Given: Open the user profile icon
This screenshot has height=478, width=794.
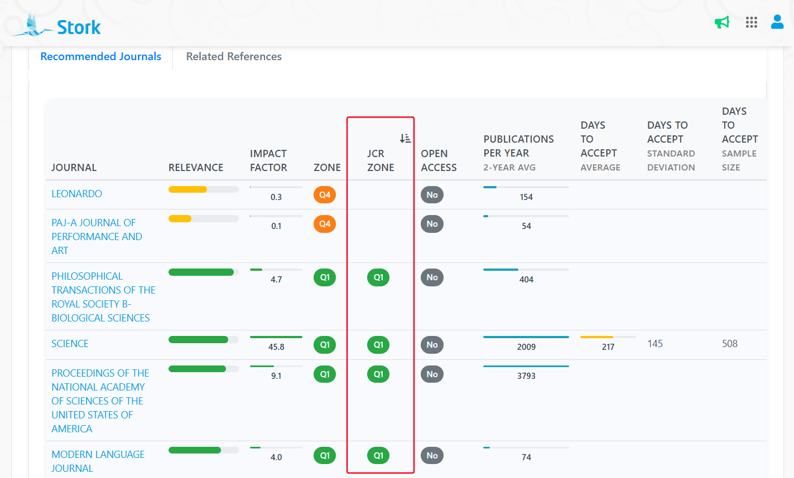Looking at the screenshot, I should pyautogui.click(x=777, y=22).
